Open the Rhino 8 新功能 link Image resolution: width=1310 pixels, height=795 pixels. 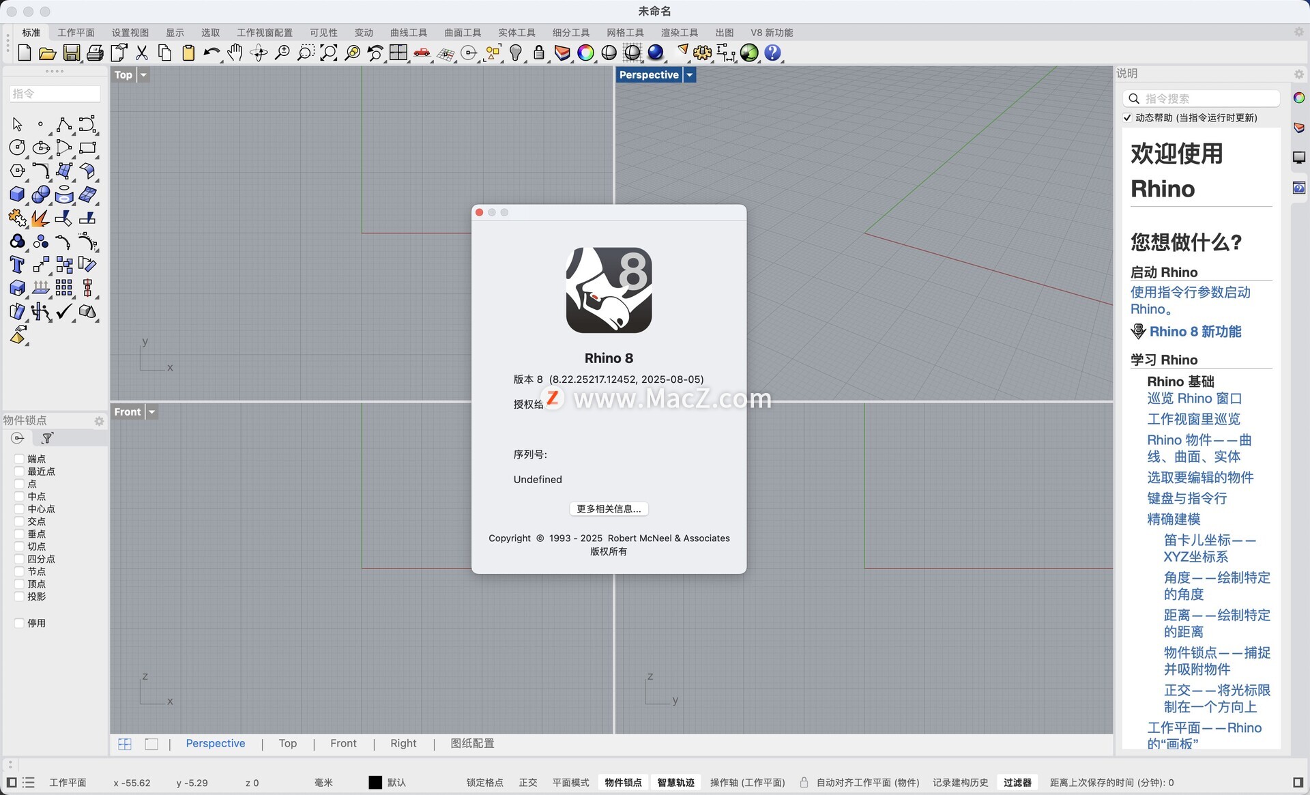click(1195, 332)
